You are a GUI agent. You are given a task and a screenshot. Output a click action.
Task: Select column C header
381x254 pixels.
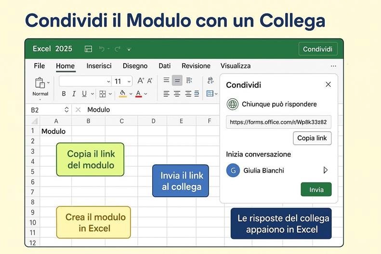click(122, 121)
